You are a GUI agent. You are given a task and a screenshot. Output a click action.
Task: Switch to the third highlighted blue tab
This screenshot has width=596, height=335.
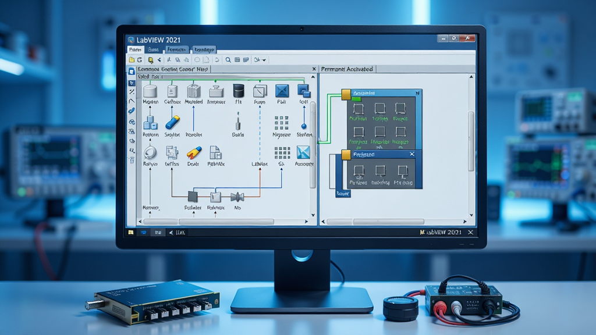click(x=177, y=50)
